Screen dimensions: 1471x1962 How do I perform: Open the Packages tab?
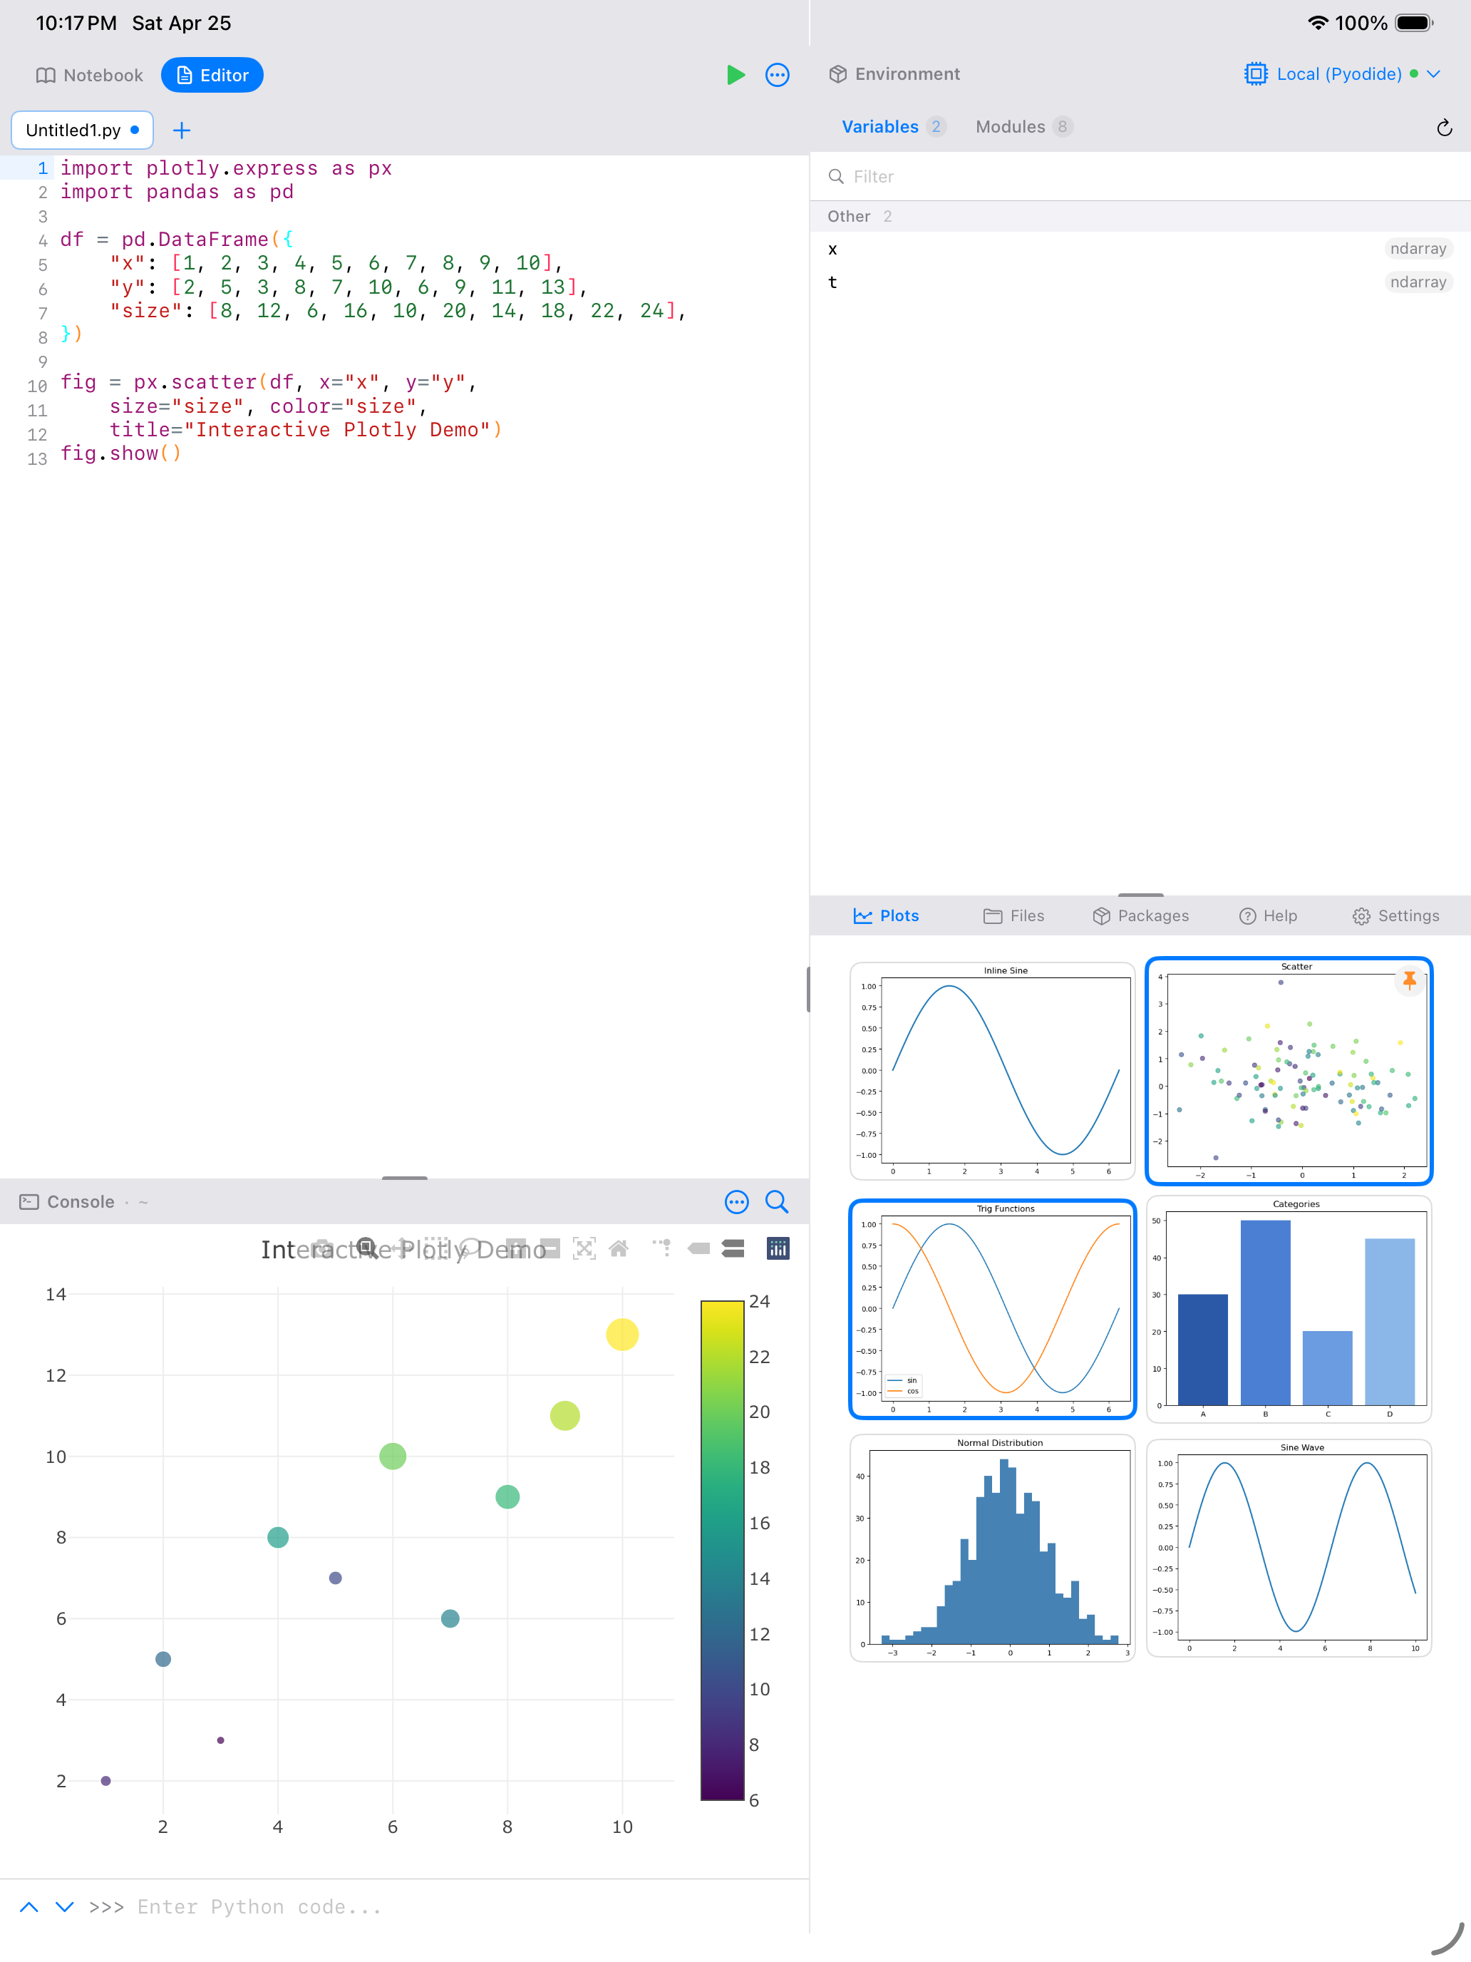(x=1140, y=916)
